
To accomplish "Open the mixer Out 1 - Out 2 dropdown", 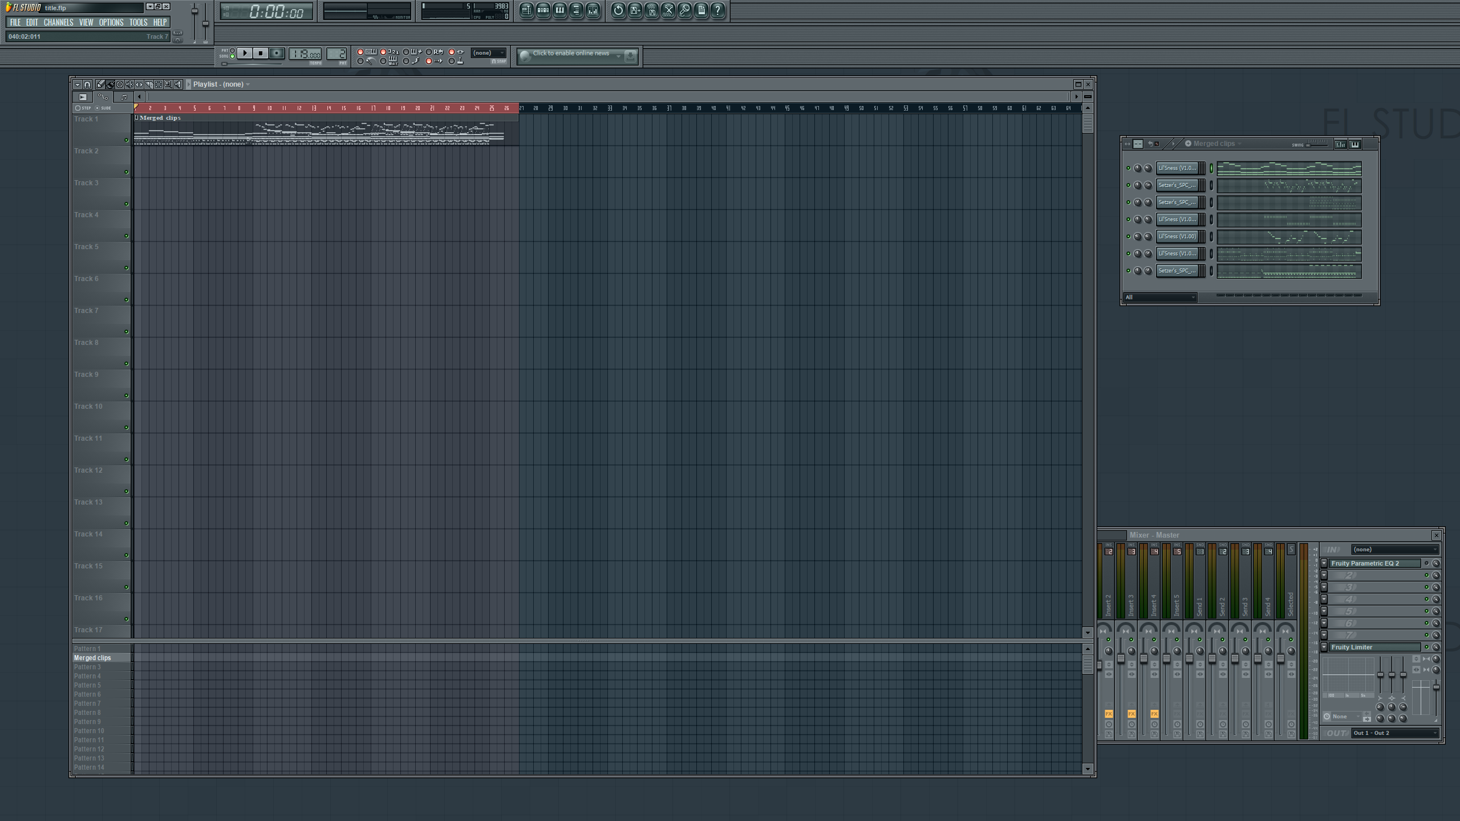I will coord(1396,733).
